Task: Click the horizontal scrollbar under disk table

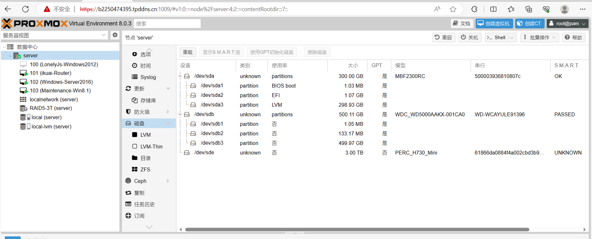Action: tap(357, 229)
